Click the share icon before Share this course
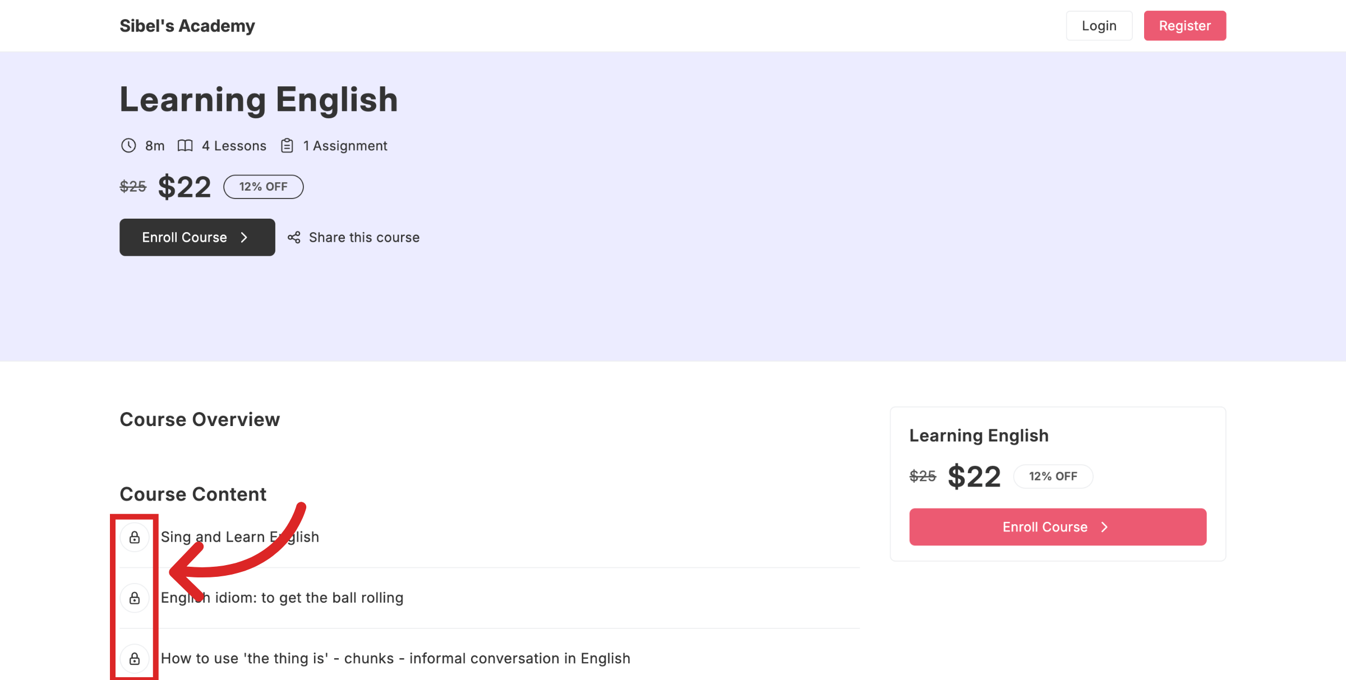This screenshot has height=680, width=1346. pyautogui.click(x=294, y=237)
